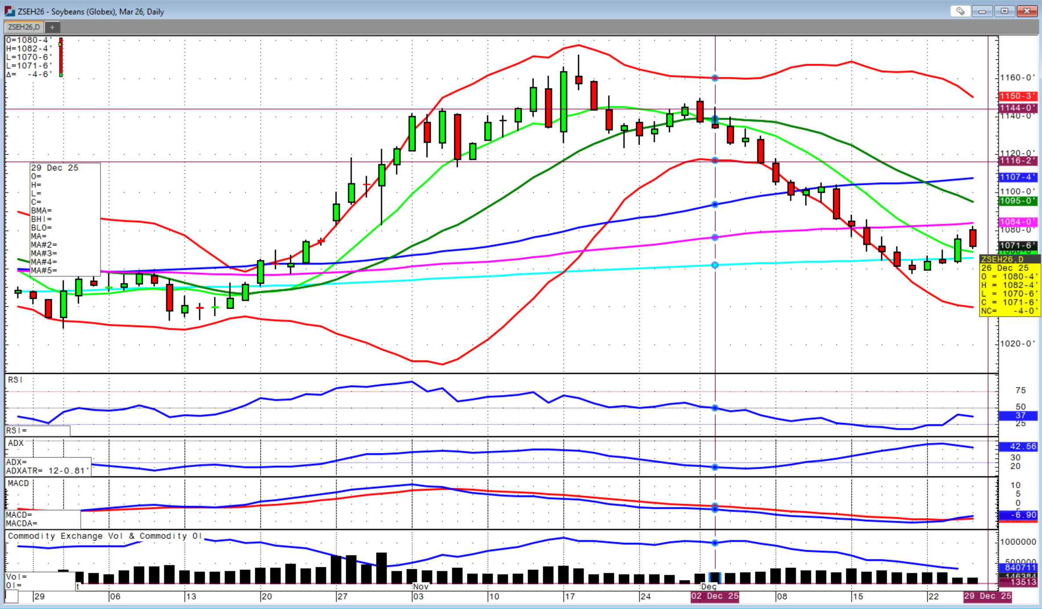The height and width of the screenshot is (609, 1042).
Task: Click the 29 Dec 25 cursor values box
Action: [65, 219]
